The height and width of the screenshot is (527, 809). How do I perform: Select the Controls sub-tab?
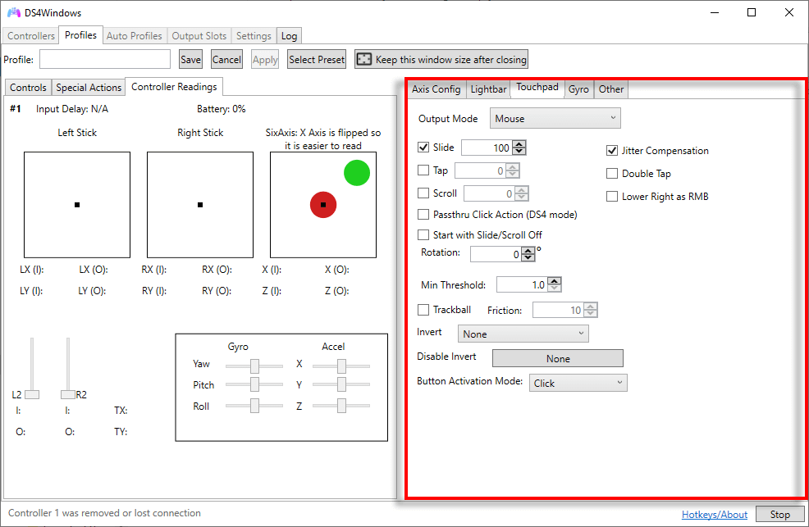(29, 88)
